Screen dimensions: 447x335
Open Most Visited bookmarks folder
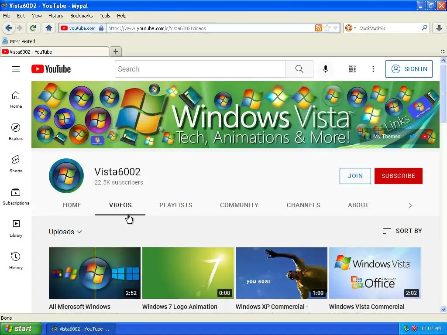[19, 41]
